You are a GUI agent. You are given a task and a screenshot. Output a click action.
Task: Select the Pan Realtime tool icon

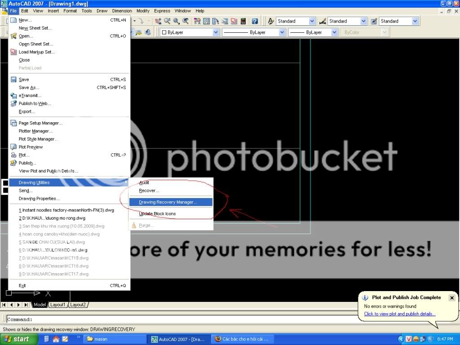(158, 21)
